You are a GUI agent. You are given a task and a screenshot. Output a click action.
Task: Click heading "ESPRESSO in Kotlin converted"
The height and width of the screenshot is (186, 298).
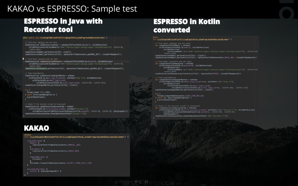(x=187, y=26)
